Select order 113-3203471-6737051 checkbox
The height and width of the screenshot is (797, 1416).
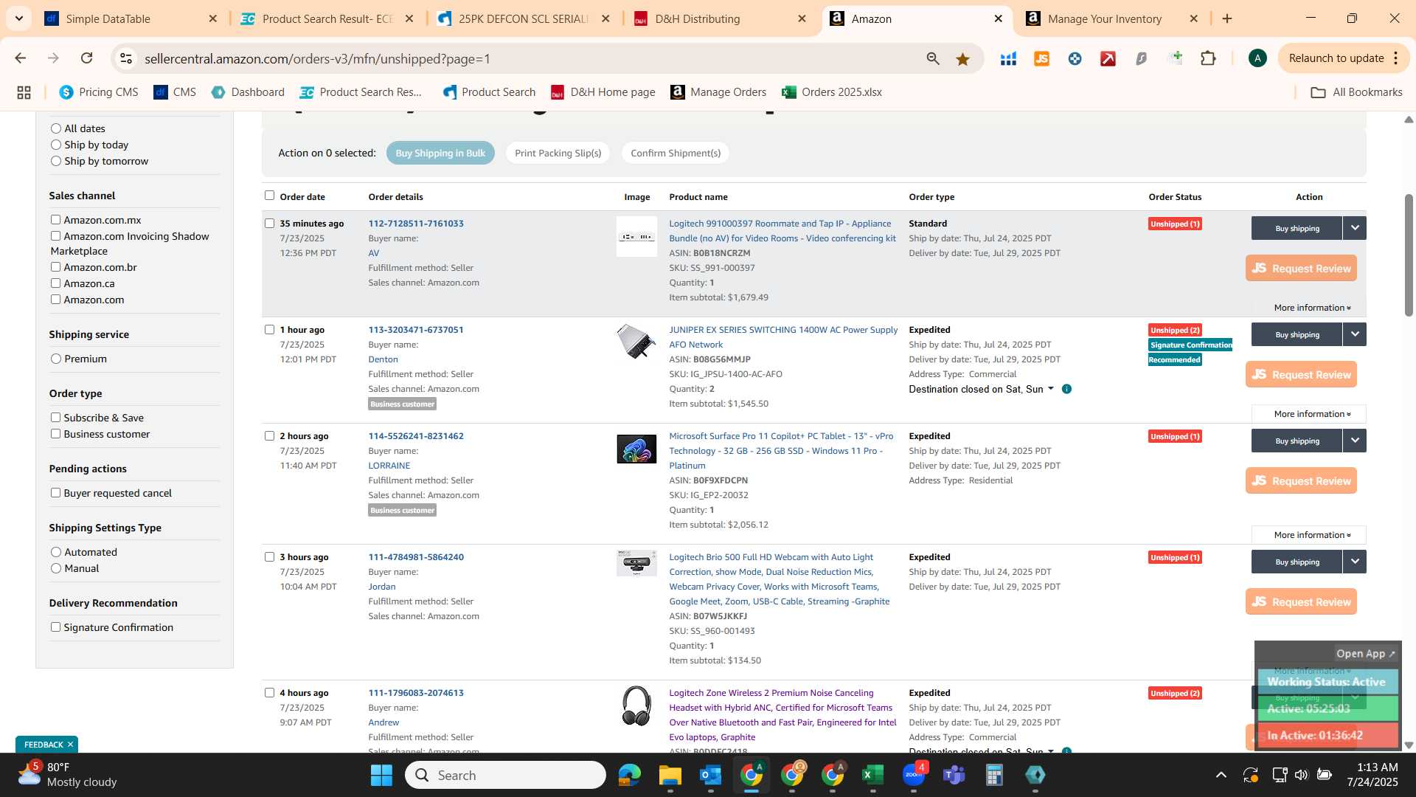pyautogui.click(x=269, y=330)
